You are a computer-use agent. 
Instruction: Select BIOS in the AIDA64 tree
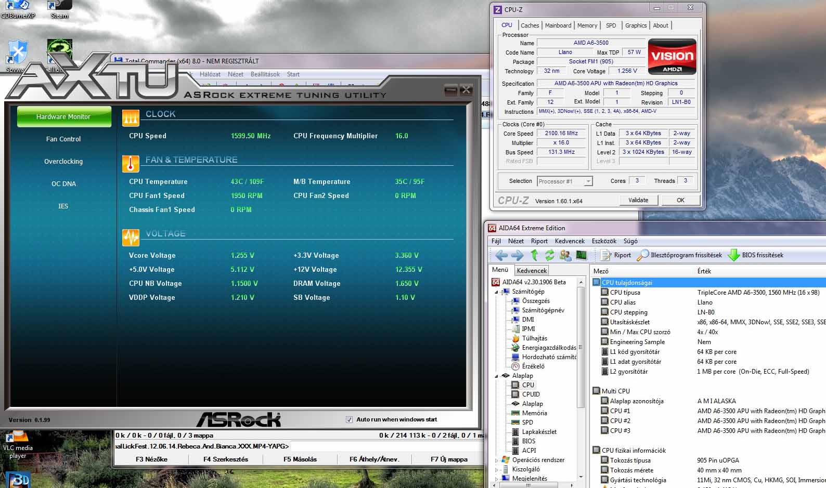(528, 441)
